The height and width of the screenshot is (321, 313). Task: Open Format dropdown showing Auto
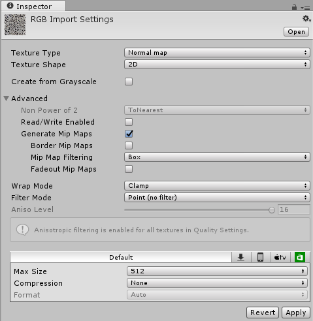(217, 295)
